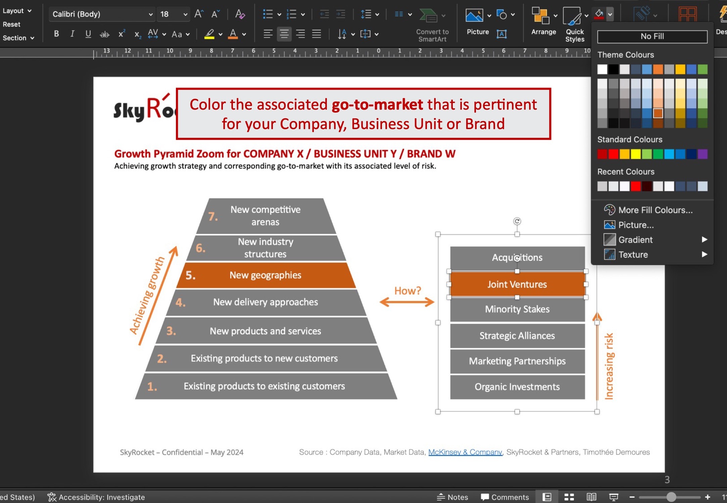Apply the text highlight colour
The height and width of the screenshot is (503, 727).
click(209, 34)
